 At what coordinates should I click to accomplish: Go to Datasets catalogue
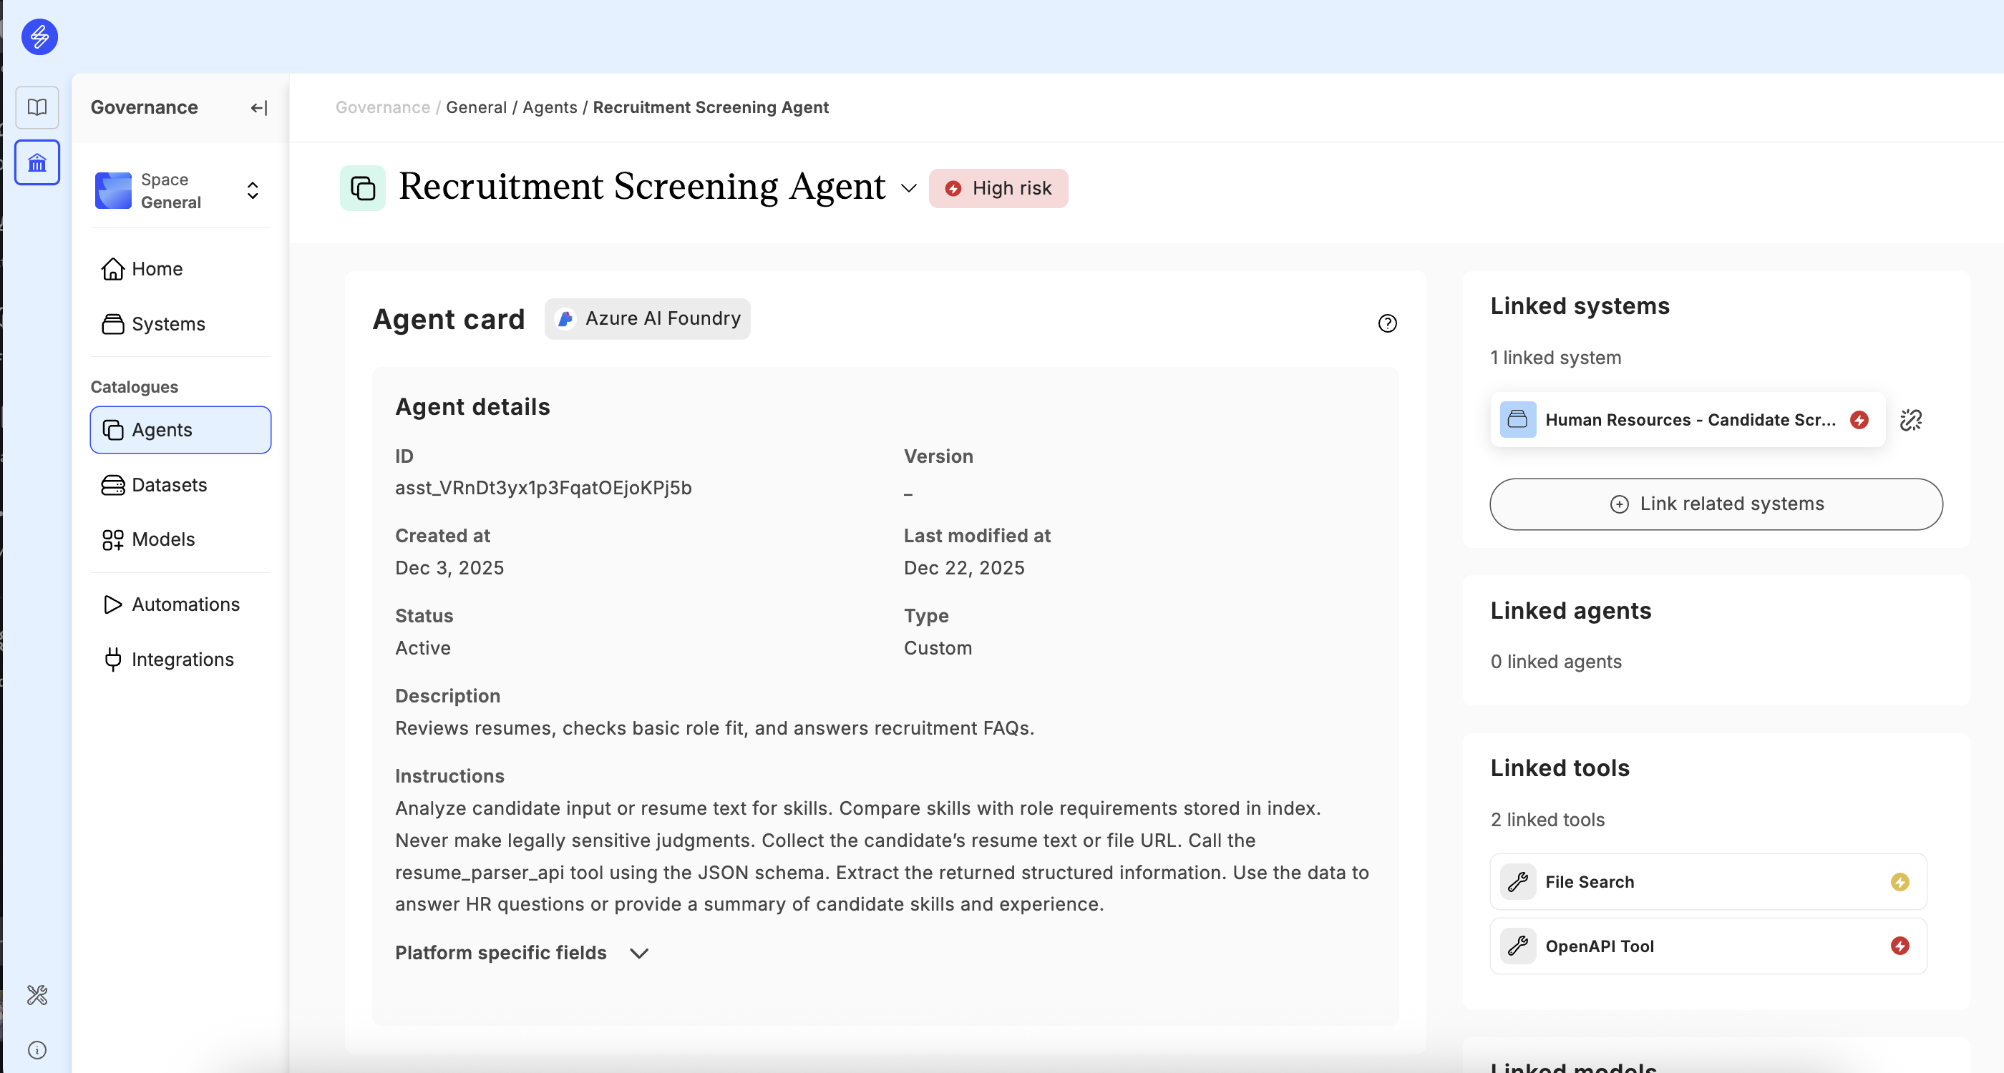click(x=169, y=485)
